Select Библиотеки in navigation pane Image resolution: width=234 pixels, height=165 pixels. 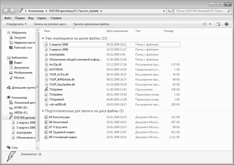pyautogui.click(x=19, y=57)
